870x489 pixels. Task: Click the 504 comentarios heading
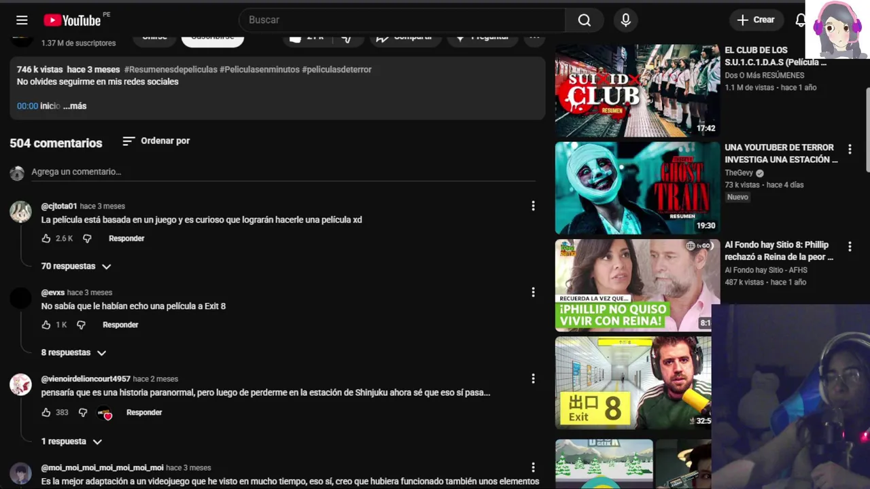tap(56, 143)
